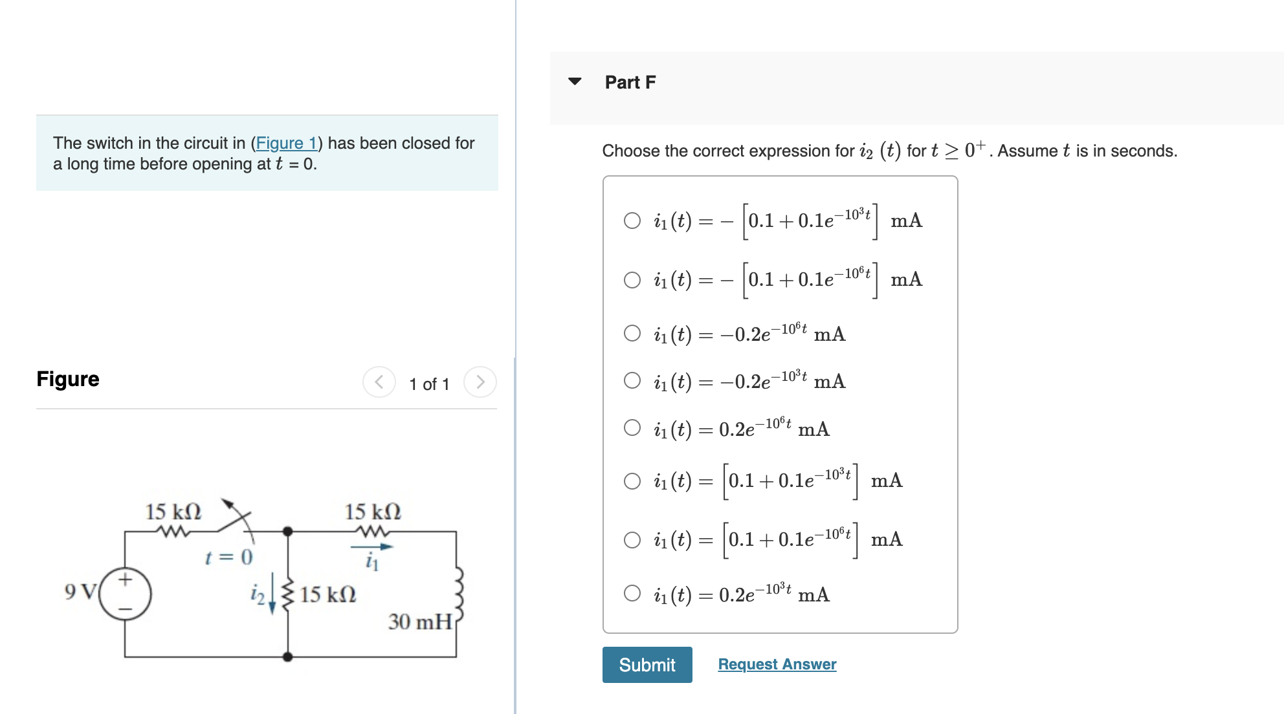This screenshot has width=1284, height=714.
Task: Select answer i1(t) = [0.1+0.1e^-10^6t] mA
Action: [631, 541]
